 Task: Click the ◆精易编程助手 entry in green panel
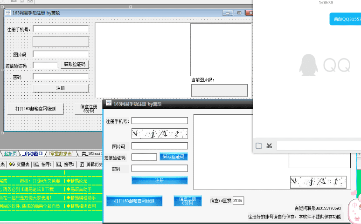[81, 198]
